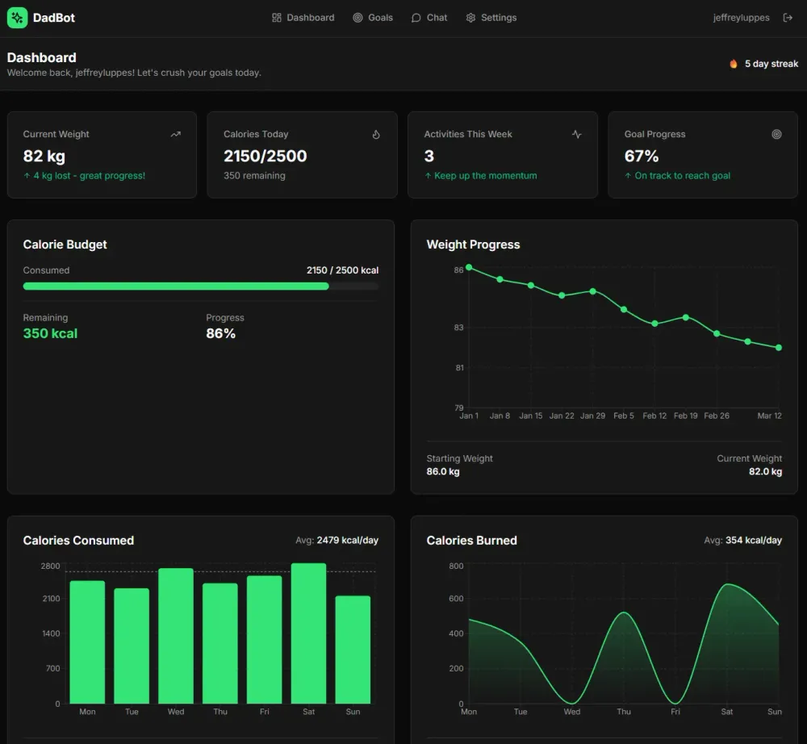Select the 67% goal progress value
The image size is (807, 744).
tap(642, 156)
